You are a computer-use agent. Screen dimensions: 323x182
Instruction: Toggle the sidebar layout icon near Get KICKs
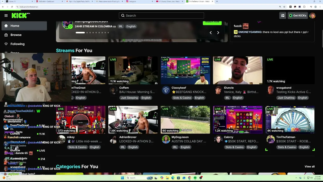pos(283,15)
